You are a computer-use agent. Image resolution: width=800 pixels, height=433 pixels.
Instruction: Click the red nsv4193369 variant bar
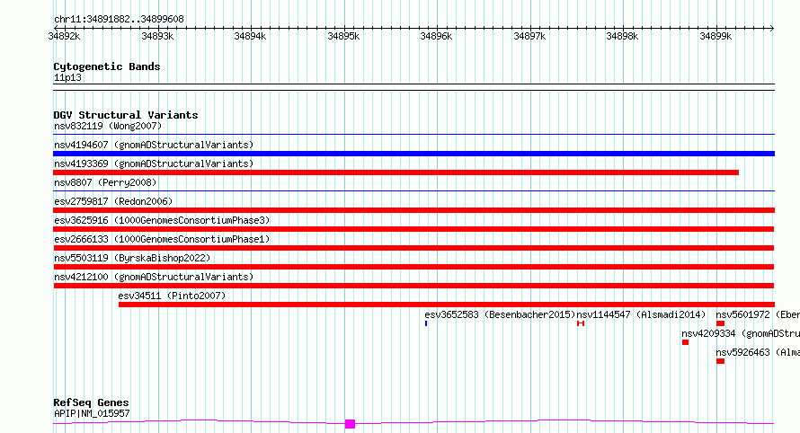396,172
